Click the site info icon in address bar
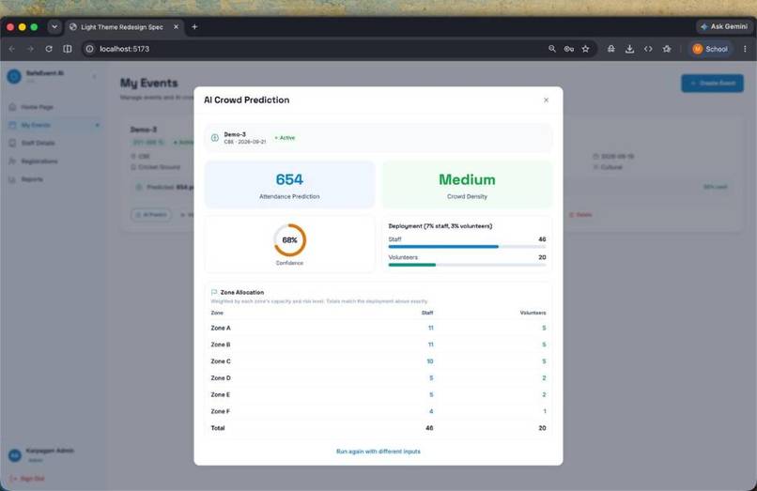This screenshot has height=491, width=757. pyautogui.click(x=90, y=49)
